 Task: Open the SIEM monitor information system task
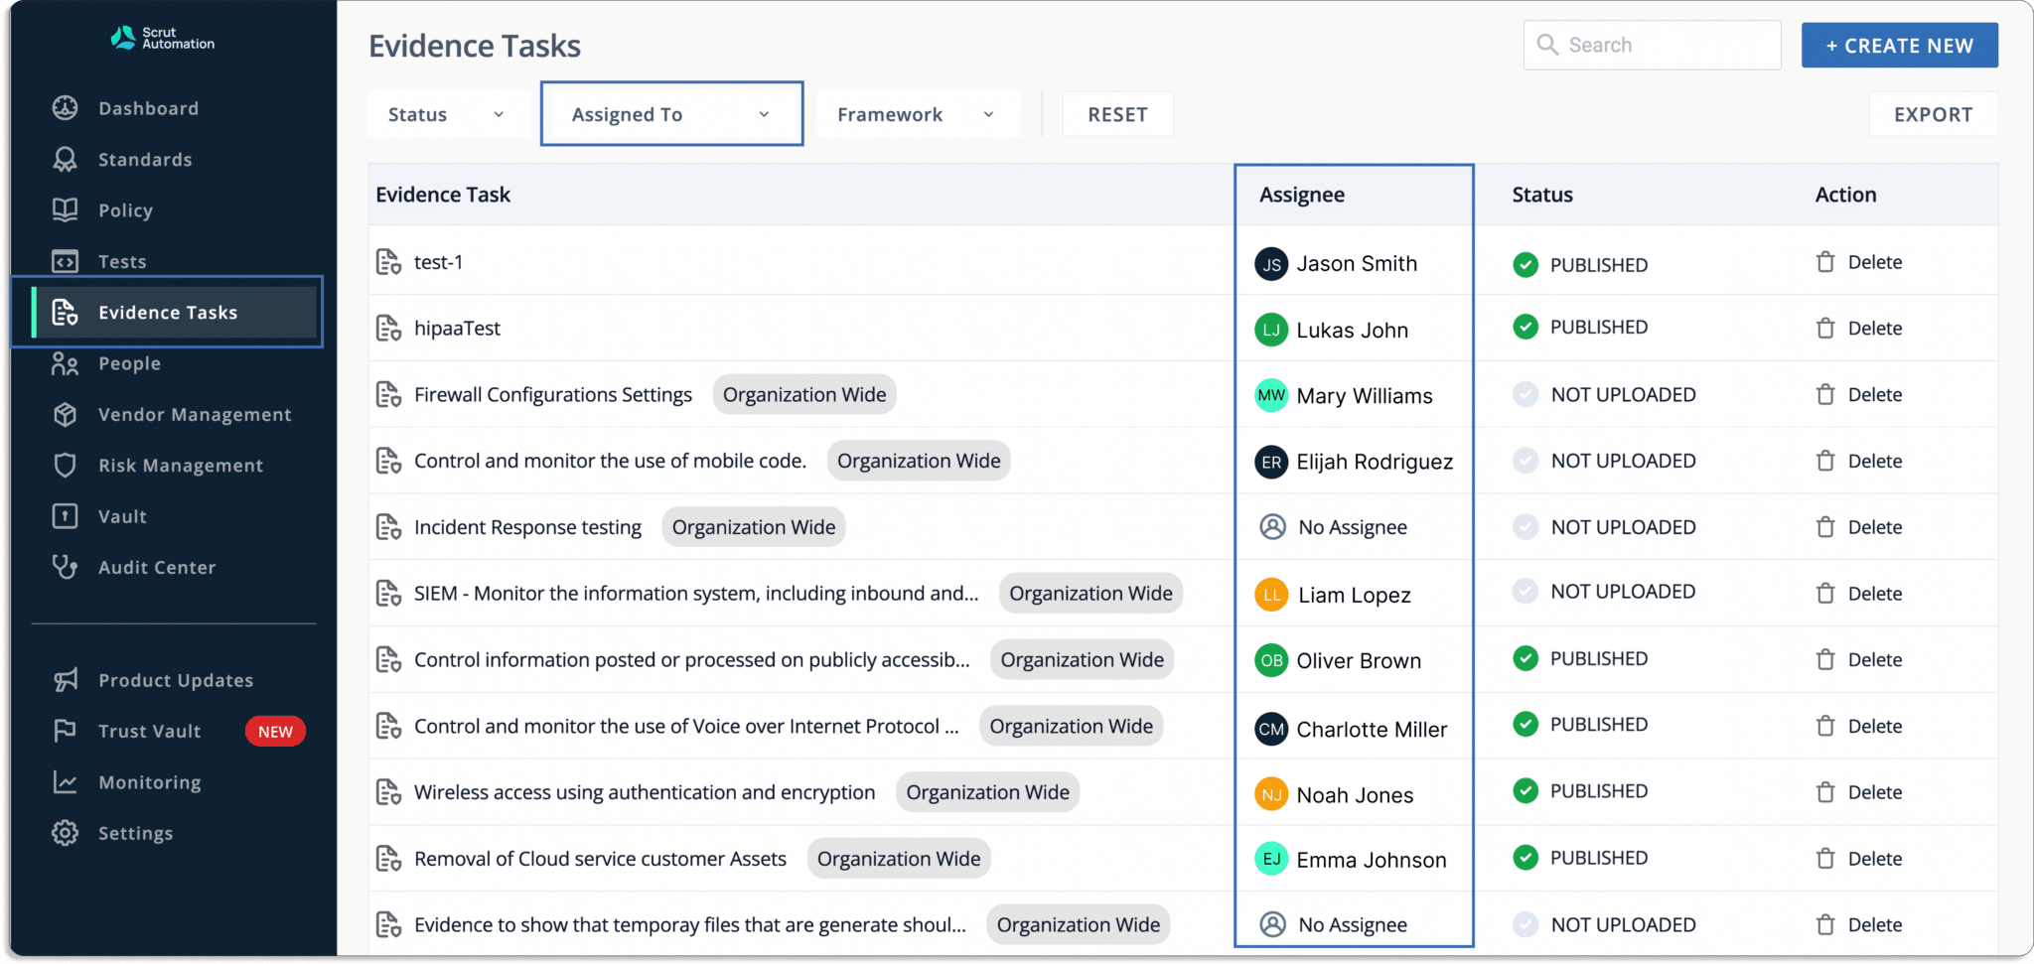point(696,594)
